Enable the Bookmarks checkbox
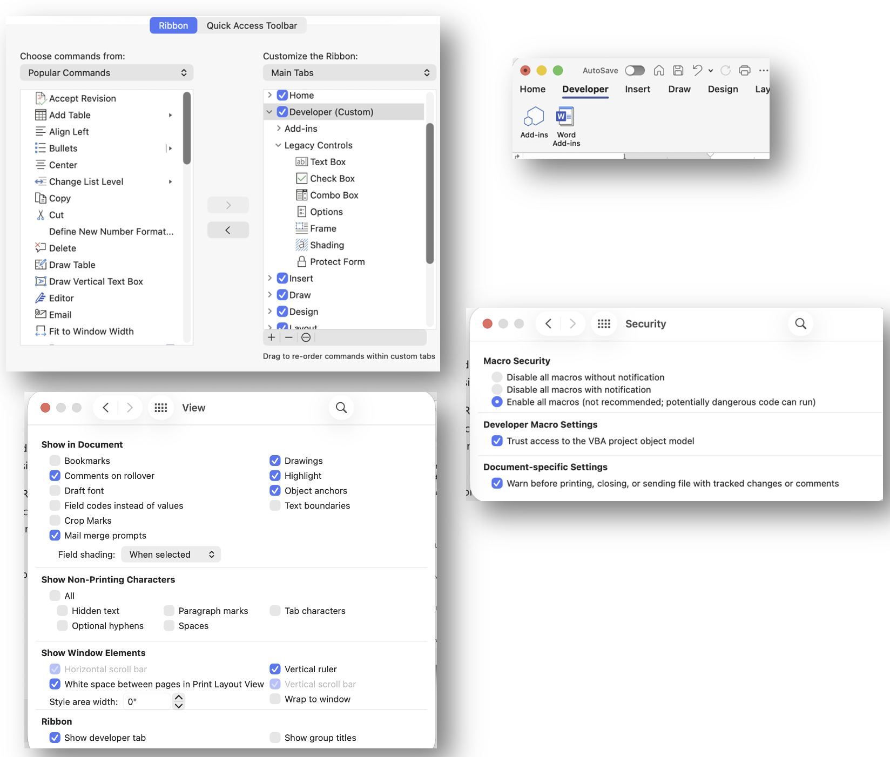 [55, 461]
